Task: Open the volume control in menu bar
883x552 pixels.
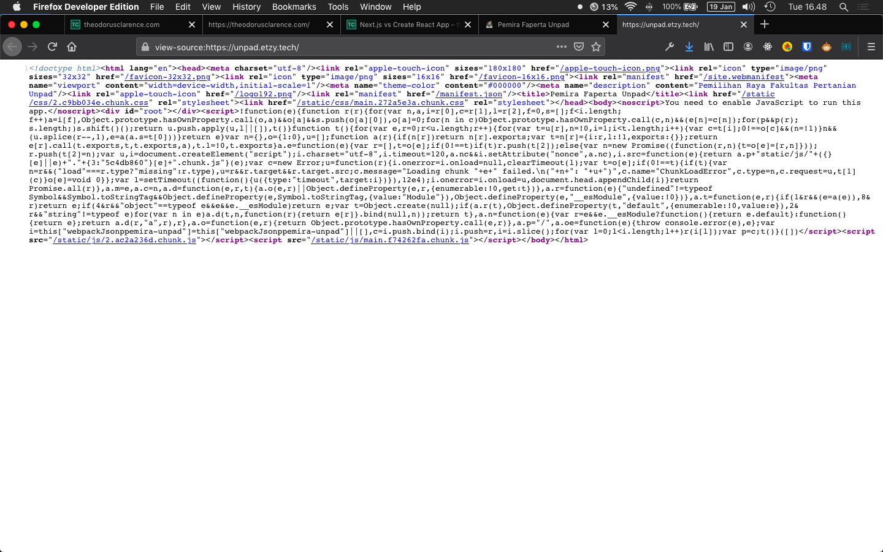Action: 749,7
